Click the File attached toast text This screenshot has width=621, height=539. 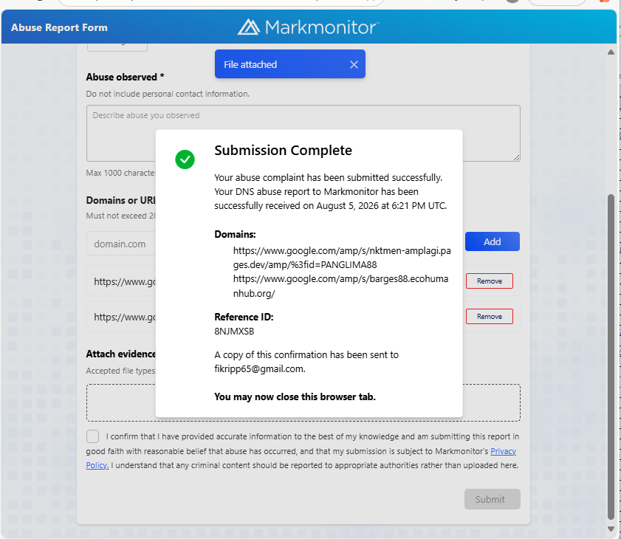pos(250,64)
